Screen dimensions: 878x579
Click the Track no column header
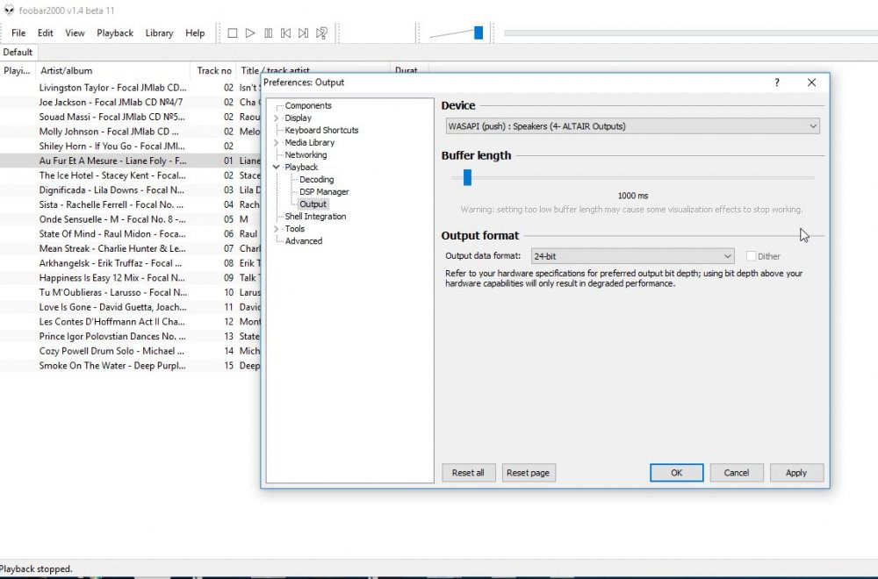coord(213,70)
